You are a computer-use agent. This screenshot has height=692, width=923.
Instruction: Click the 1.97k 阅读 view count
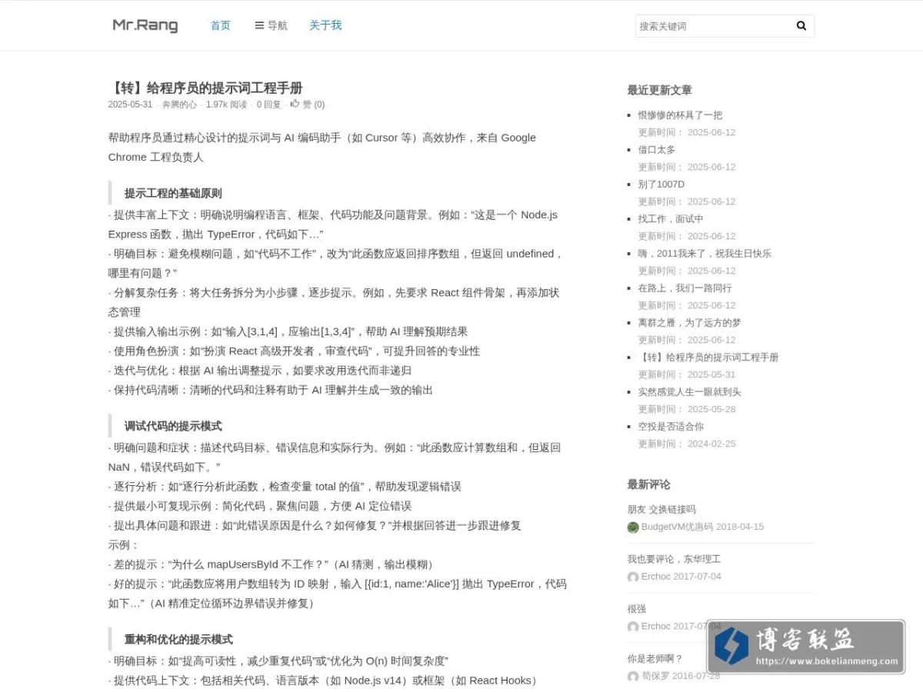[x=226, y=105]
